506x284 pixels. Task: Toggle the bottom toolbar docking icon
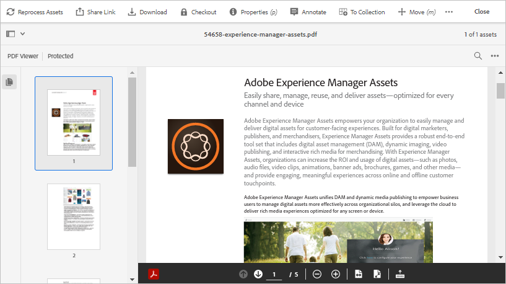point(399,274)
